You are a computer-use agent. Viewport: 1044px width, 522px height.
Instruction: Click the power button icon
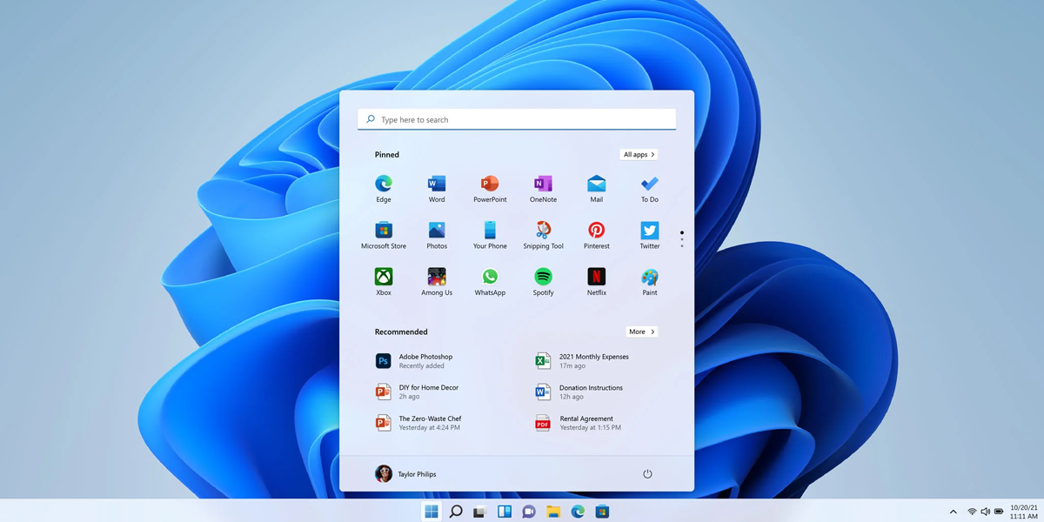[647, 474]
